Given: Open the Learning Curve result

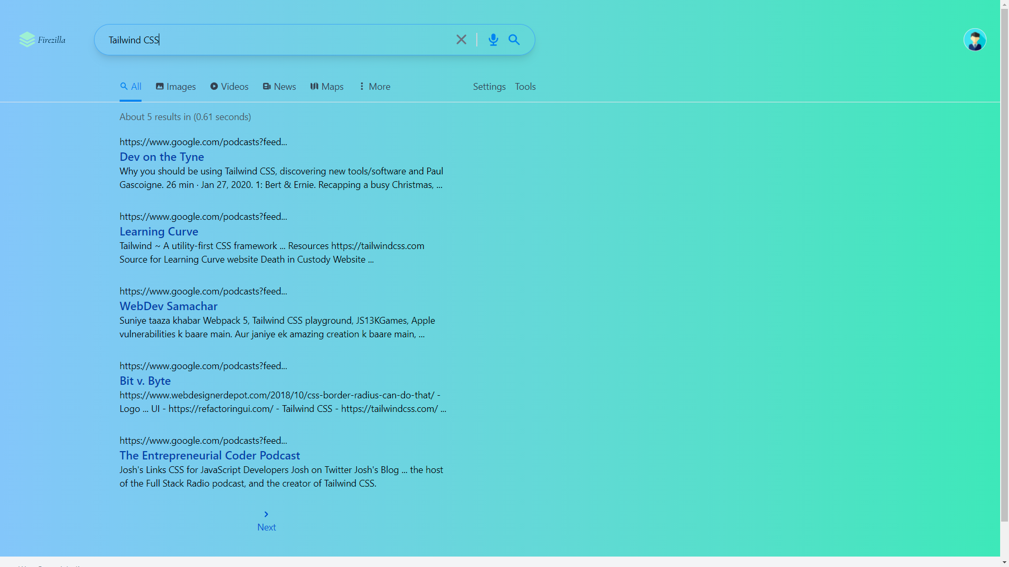Looking at the screenshot, I should (x=159, y=231).
